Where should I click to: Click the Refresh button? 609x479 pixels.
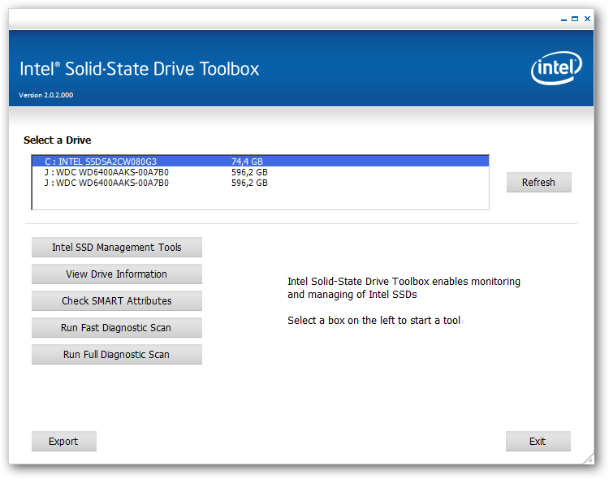pos(538,182)
